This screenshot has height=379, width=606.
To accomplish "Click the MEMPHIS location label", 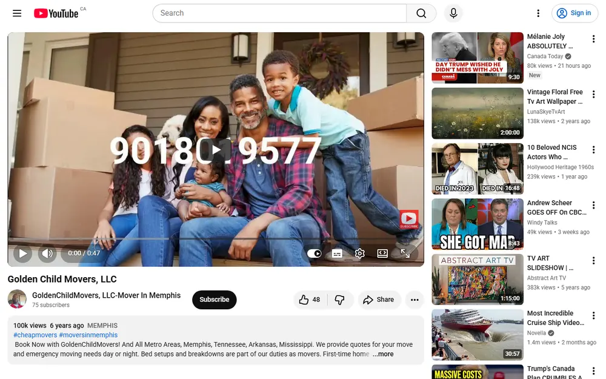I will 102,326.
